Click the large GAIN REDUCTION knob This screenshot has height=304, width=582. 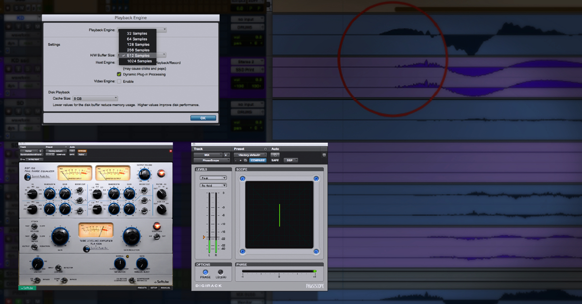pos(131,236)
